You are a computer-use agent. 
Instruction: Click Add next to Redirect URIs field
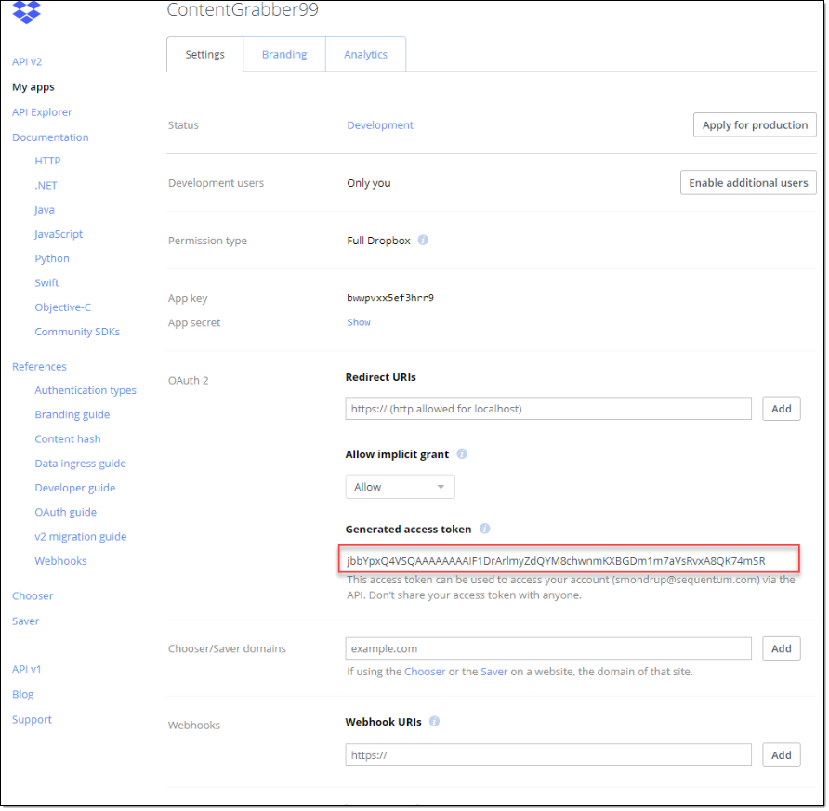[782, 408]
